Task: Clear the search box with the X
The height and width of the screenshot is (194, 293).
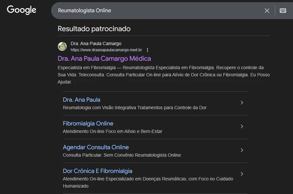Action: [x=267, y=11]
